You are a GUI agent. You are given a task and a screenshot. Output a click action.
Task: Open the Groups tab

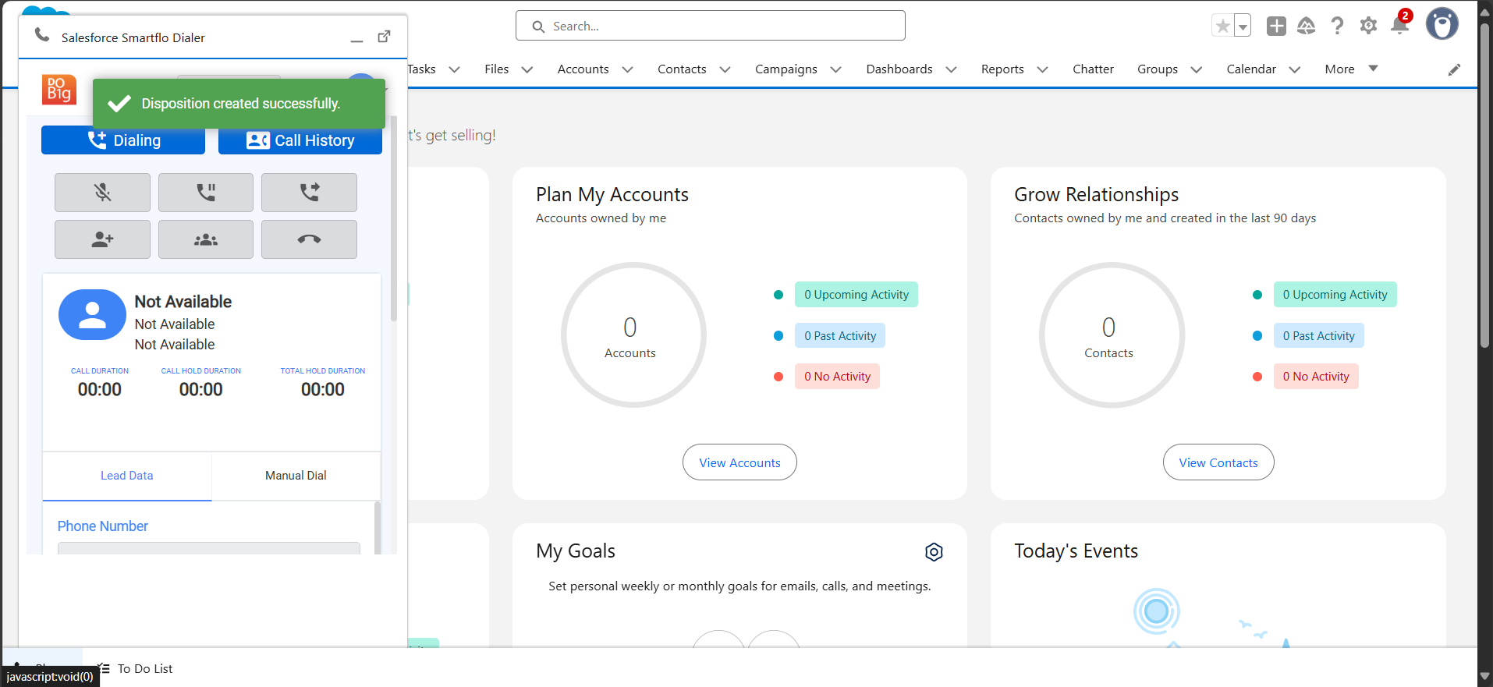click(1158, 69)
